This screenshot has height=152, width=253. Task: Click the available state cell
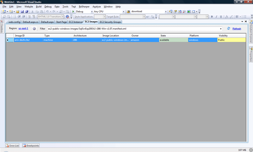[x=174, y=40]
